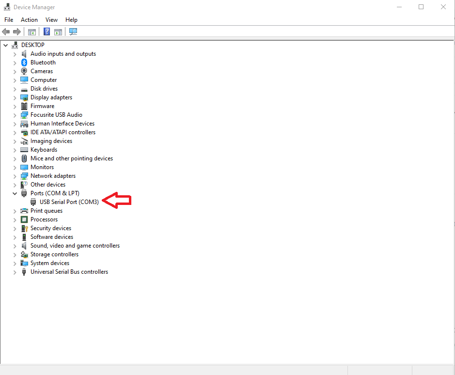Click the Audio inputs speaker icon
Viewport: 455px width, 375px height.
24,54
